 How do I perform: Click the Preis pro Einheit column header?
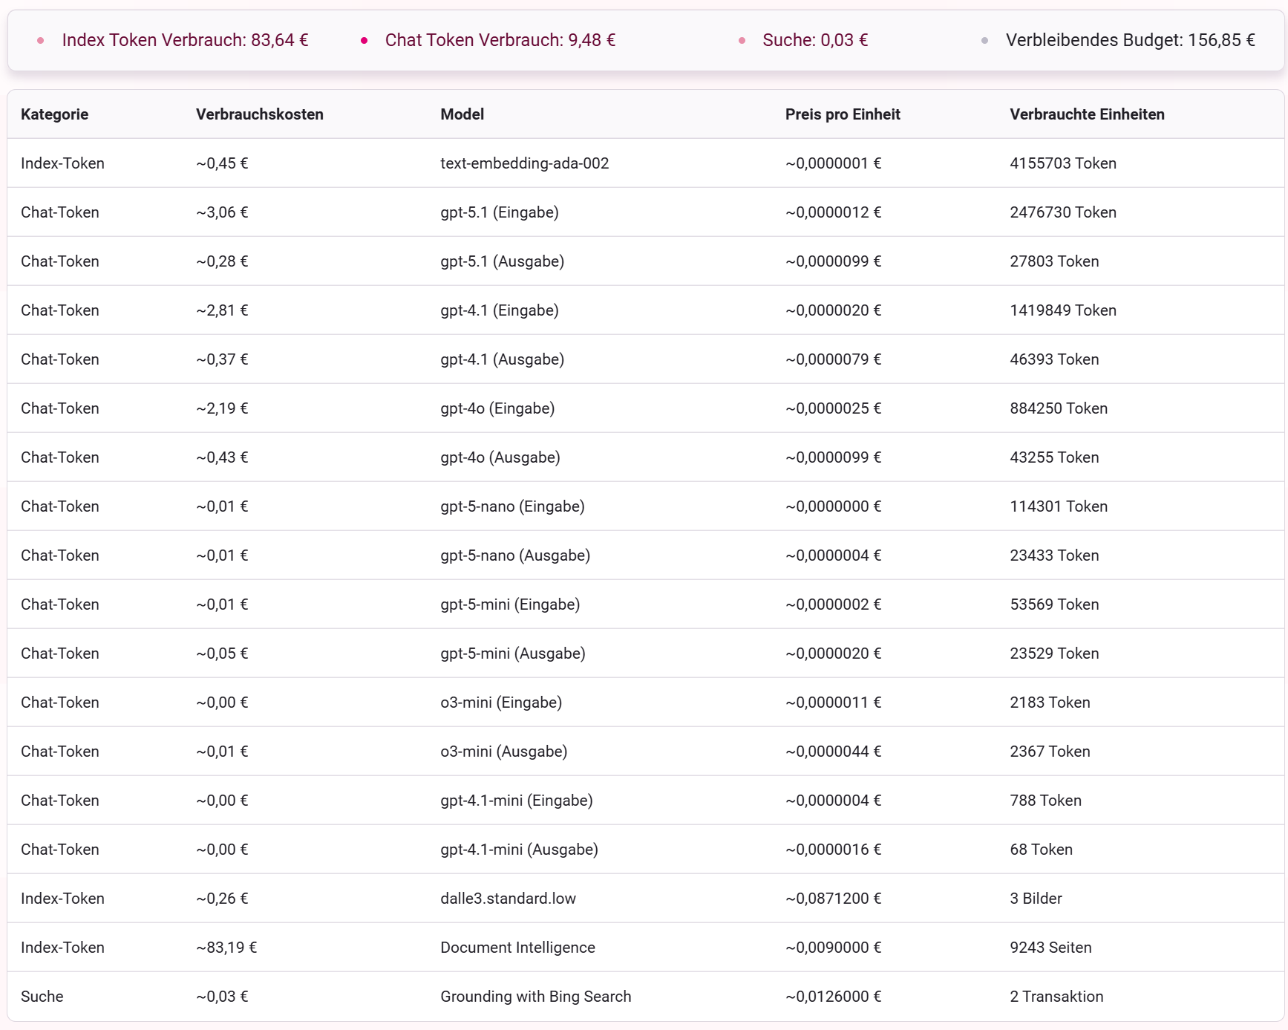pos(843,114)
